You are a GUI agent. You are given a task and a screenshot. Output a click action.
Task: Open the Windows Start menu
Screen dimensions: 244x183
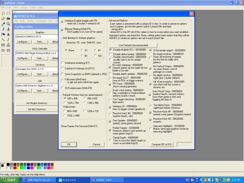pos(10,180)
